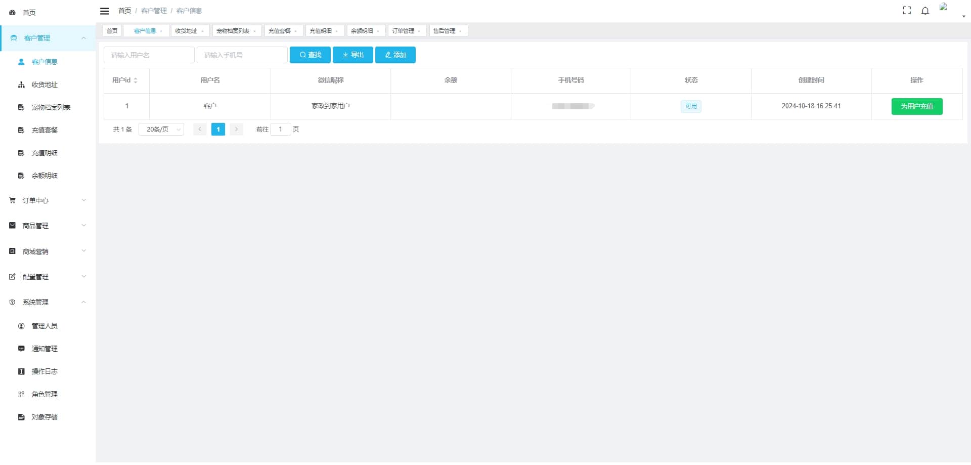
Task: Click the icon next to 充值套餐 in sidebar
Action: [21, 130]
